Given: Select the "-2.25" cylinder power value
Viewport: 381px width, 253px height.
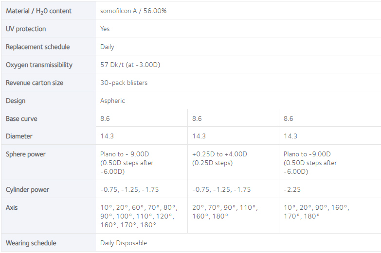Looking at the screenshot, I should (292, 189).
